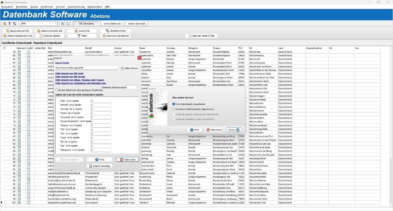Open Optional: Serien E-Mail button

coord(201,36)
